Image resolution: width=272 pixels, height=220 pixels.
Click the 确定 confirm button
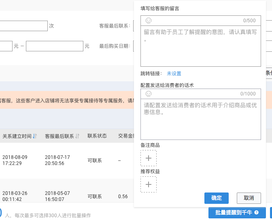click(x=217, y=198)
